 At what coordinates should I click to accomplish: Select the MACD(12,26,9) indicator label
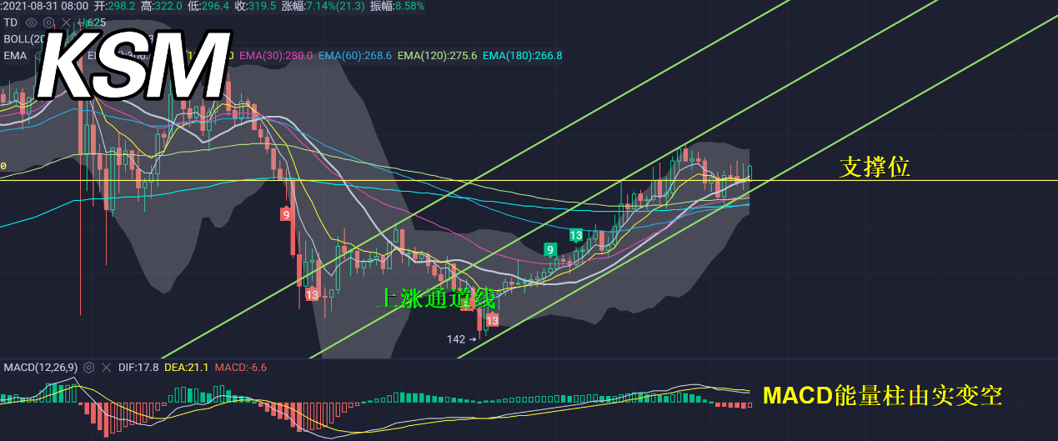[40, 367]
